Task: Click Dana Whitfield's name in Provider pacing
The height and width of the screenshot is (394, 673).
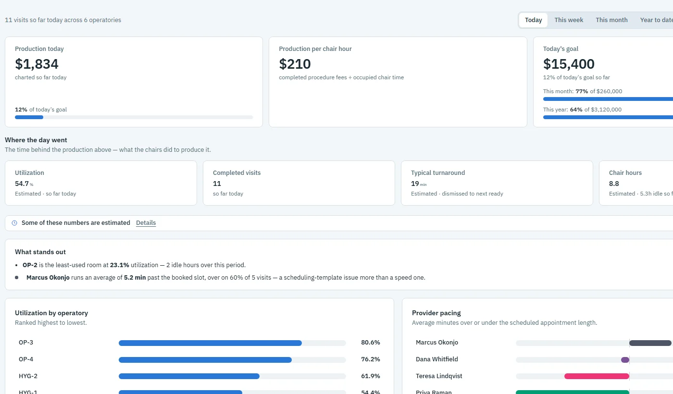Action: 437,359
